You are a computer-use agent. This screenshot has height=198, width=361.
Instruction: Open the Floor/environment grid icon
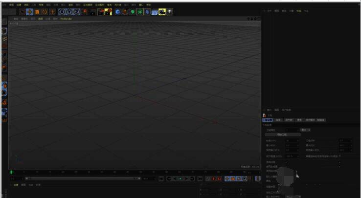(154, 12)
